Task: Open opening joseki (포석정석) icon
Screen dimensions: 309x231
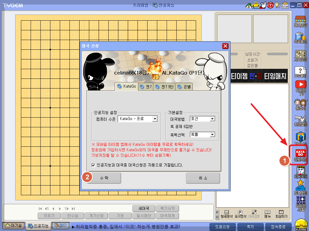Action: coord(240,214)
